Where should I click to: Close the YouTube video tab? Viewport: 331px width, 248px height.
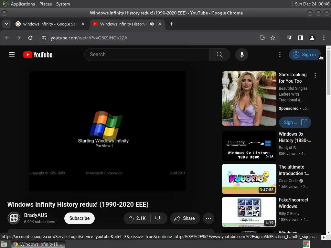[160, 24]
